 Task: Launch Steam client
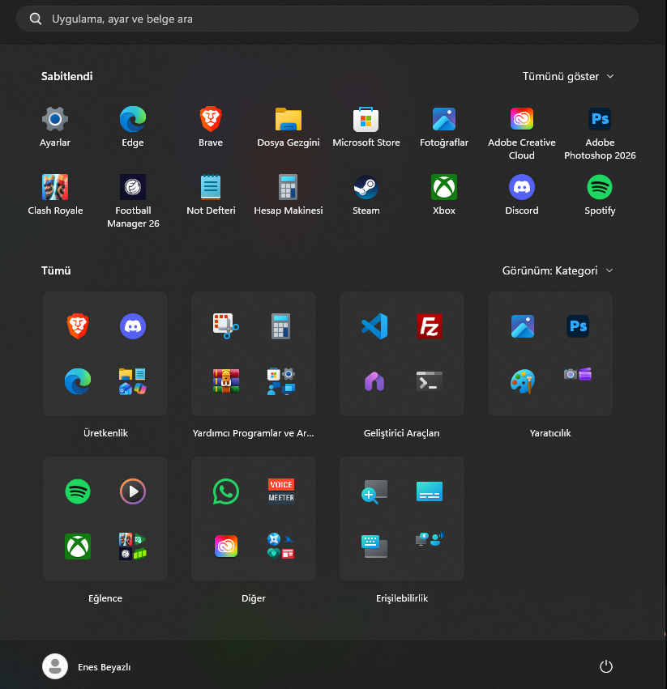[366, 195]
